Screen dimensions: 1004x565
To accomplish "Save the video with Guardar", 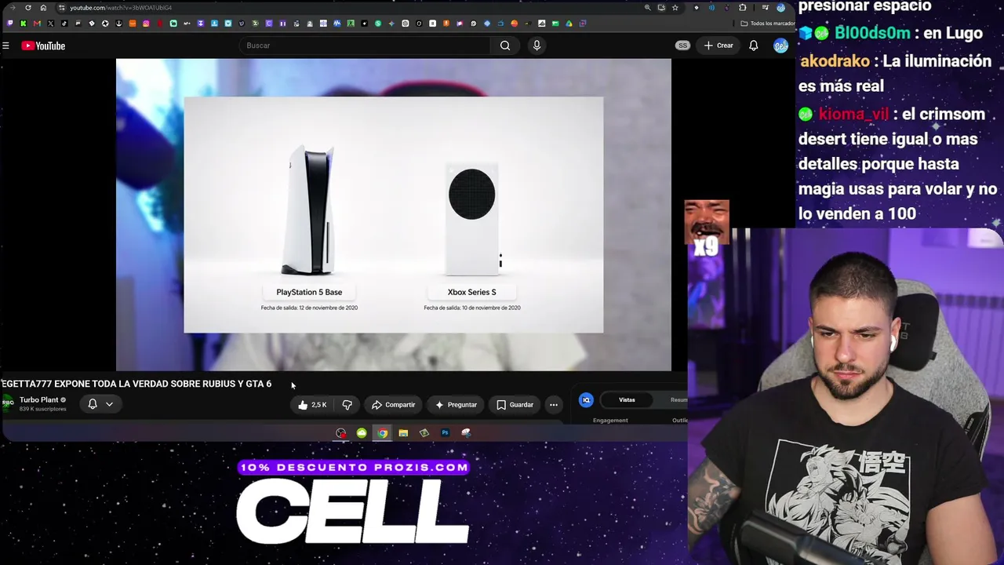I will (x=515, y=405).
